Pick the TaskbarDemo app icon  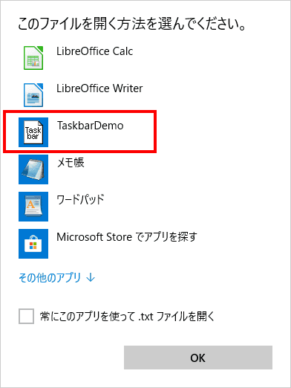pyautogui.click(x=33, y=132)
